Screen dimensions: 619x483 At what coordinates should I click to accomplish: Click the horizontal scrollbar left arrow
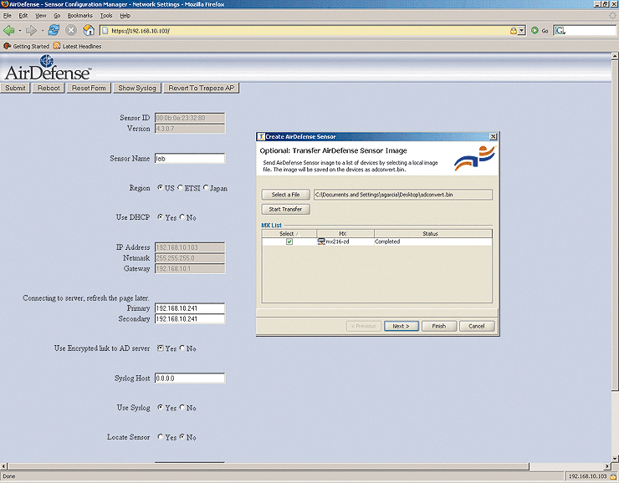[x=3, y=466]
